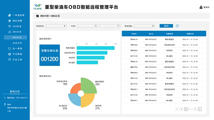This screenshot has width=214, height=120.
Task: Click the breadcrumb dashboard icon before OBD分析
Action: coord(37,16)
